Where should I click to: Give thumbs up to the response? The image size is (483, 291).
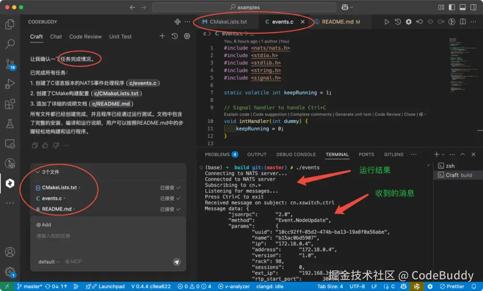point(45,145)
